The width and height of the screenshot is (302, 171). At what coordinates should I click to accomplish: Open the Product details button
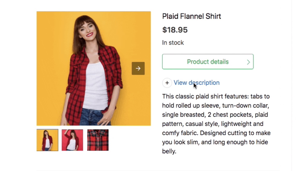[208, 62]
